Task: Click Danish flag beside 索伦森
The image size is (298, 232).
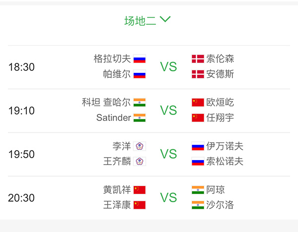Action: [198, 59]
